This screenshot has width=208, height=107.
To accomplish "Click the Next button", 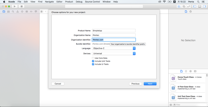I will tap(150, 84).
